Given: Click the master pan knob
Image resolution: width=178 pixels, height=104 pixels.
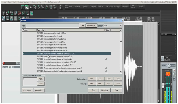Looking at the screenshot, I should click(169, 66).
